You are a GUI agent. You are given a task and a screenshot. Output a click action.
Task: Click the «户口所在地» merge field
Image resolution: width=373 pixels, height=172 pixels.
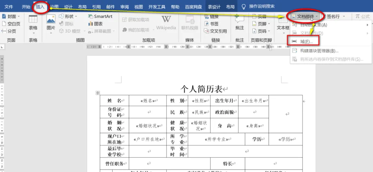tap(148, 139)
